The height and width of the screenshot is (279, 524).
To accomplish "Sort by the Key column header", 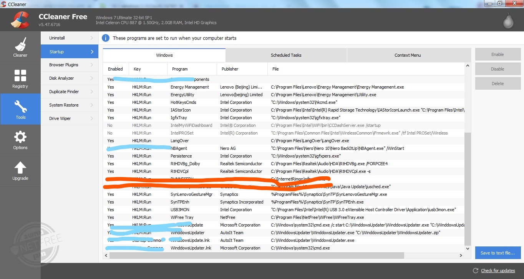I will (148, 69).
